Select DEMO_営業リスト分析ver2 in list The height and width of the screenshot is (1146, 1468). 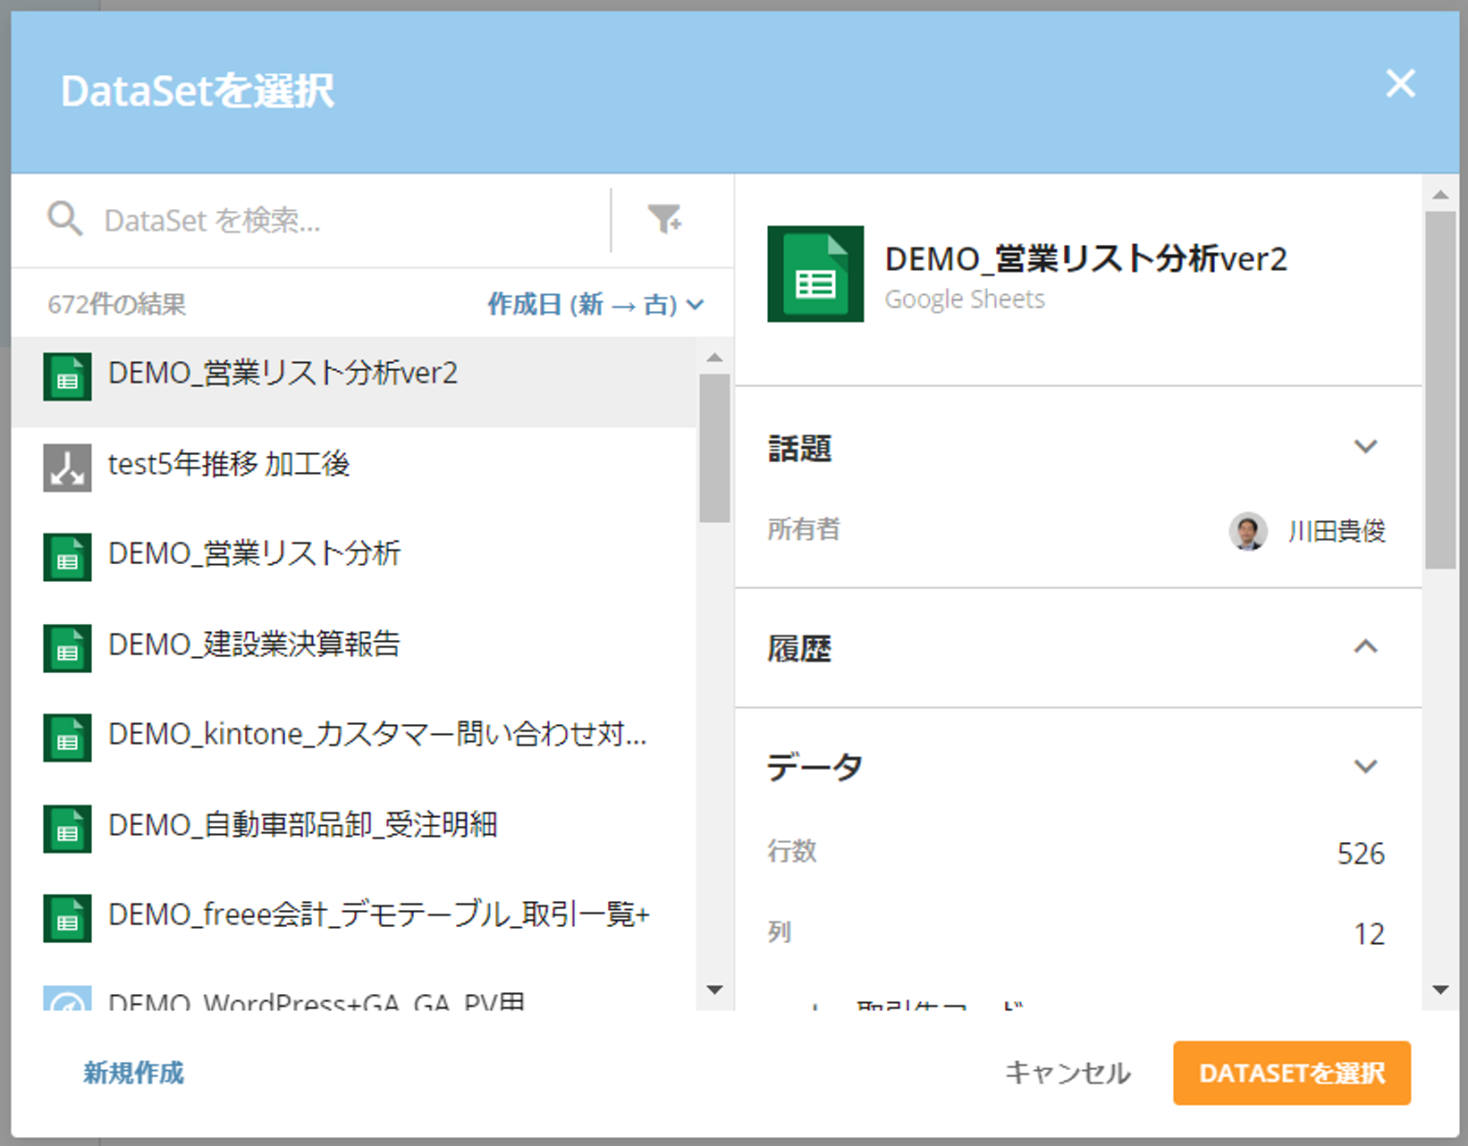click(x=354, y=382)
